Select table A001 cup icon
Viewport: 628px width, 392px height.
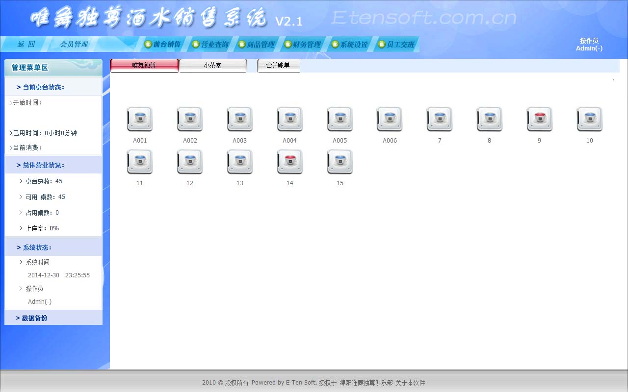pos(140,120)
